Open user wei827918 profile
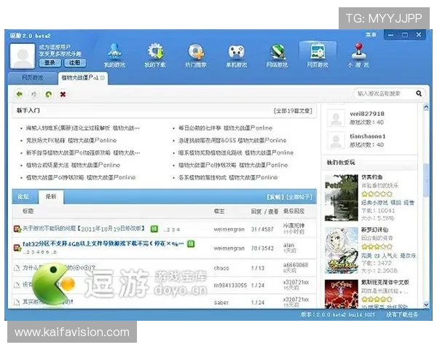 coord(367,114)
